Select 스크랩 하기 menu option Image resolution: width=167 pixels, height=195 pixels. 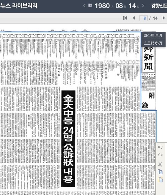click(153, 43)
